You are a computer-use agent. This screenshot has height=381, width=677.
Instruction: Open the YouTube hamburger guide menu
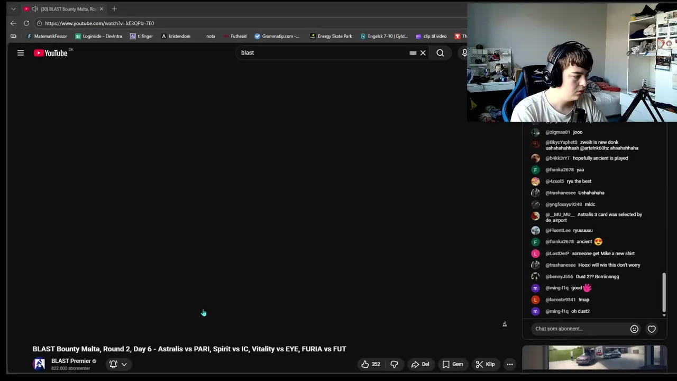click(21, 53)
